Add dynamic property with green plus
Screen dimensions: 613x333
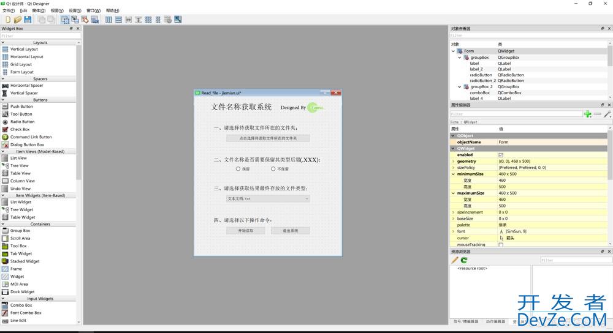[588, 114]
